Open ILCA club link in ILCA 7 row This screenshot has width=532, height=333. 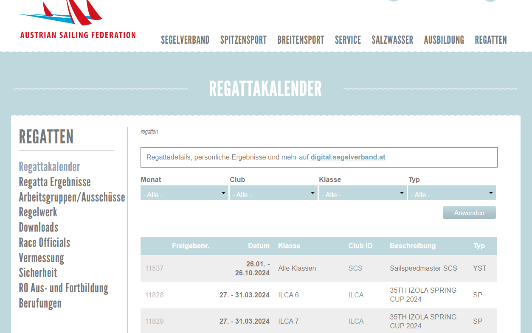[x=356, y=322]
